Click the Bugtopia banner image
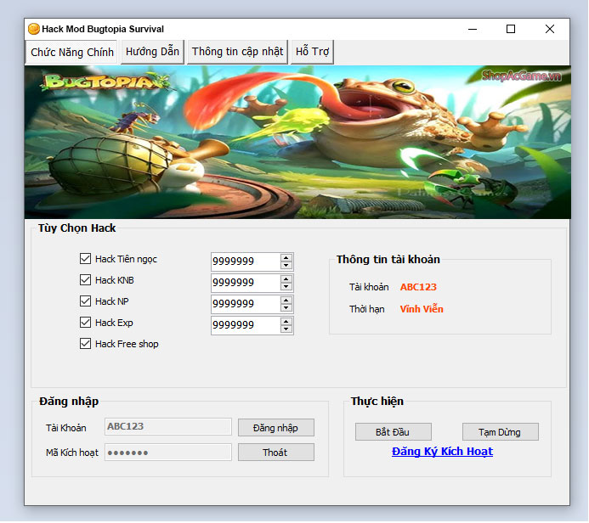The width and height of the screenshot is (589, 523). (x=297, y=142)
